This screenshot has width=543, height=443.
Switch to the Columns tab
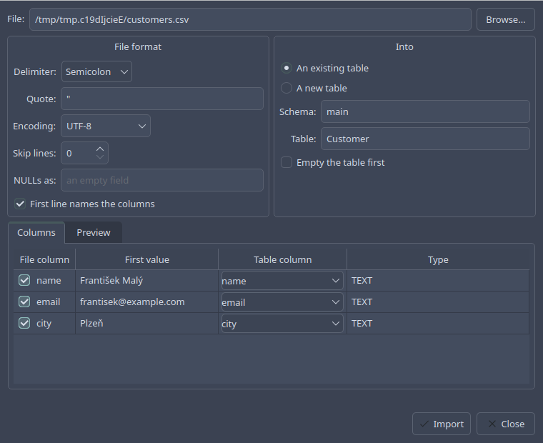(x=36, y=232)
